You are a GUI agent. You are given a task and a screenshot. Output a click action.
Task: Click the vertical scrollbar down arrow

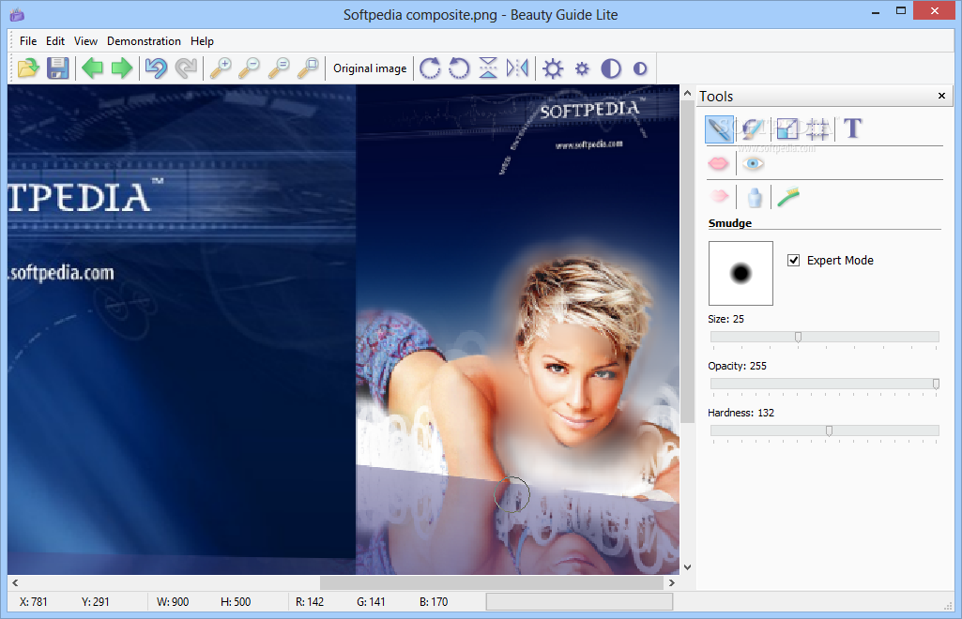687,567
